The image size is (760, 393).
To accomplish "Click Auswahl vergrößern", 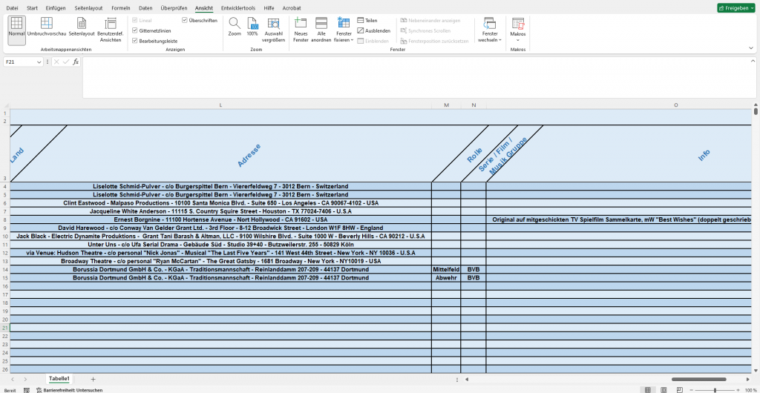I will pos(274,28).
